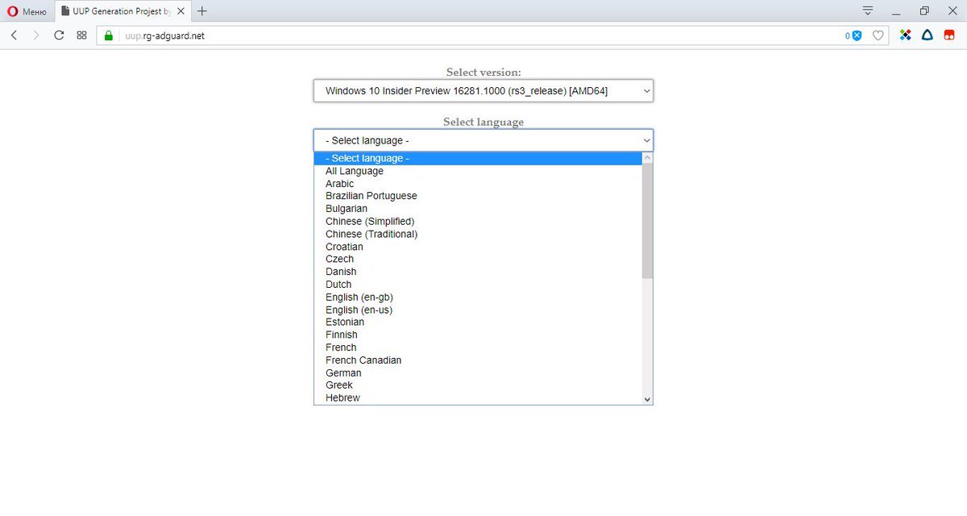
Task: Reload the page
Action: pos(59,35)
